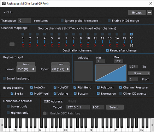Click the right keyboard scroll arrow
Screen dimensions: 154x132
[x=153, y=125]
